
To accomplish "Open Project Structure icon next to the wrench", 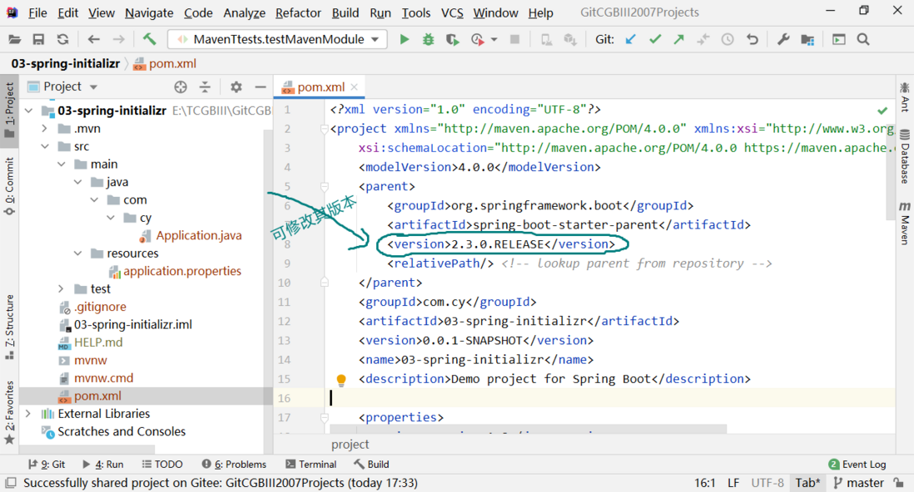I will [807, 40].
